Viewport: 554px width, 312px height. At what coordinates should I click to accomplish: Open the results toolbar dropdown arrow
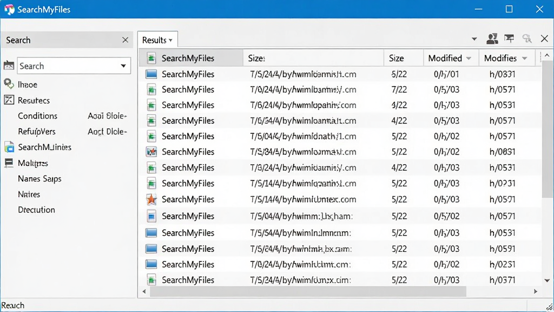click(x=474, y=39)
